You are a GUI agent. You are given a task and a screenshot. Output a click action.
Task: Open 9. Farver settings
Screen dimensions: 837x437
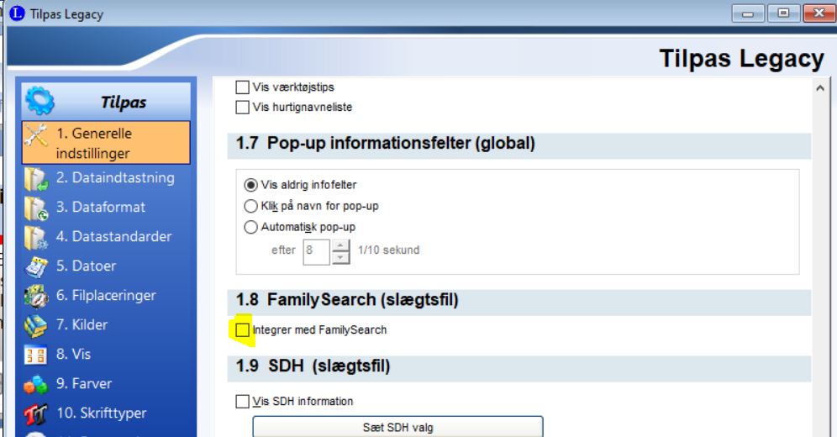click(x=106, y=384)
